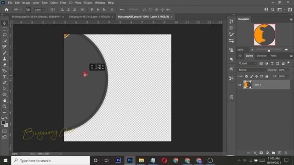The image size is (294, 165).
Task: Toggle lock image pixels
Action: coord(252,76)
